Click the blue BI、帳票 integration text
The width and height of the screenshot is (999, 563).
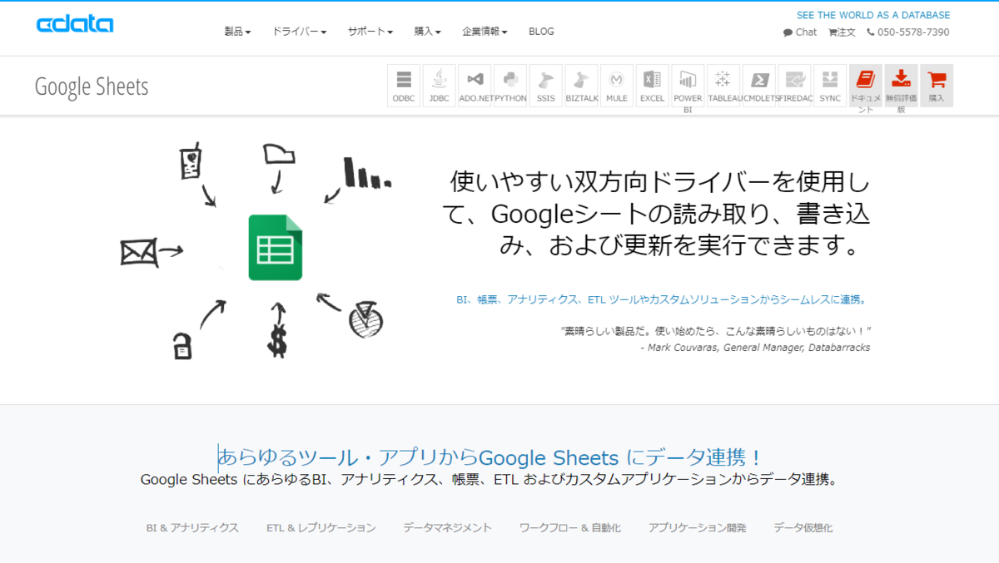point(664,299)
